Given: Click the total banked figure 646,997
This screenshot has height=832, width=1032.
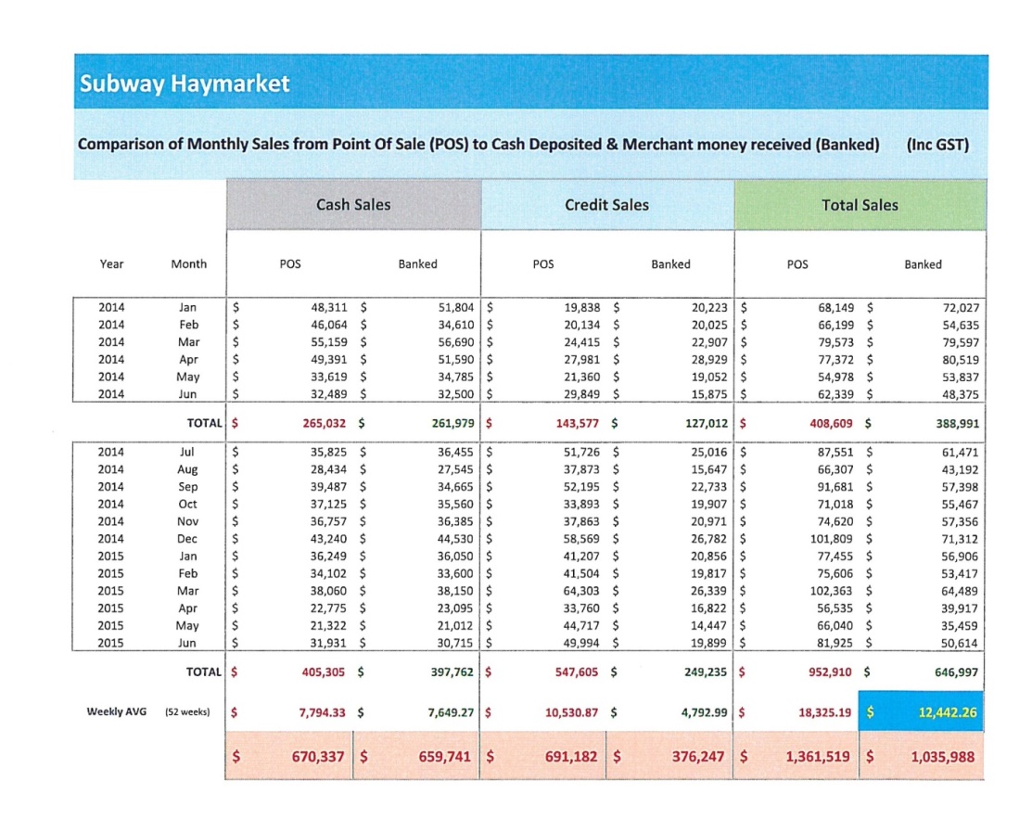Looking at the screenshot, I should coord(956,672).
